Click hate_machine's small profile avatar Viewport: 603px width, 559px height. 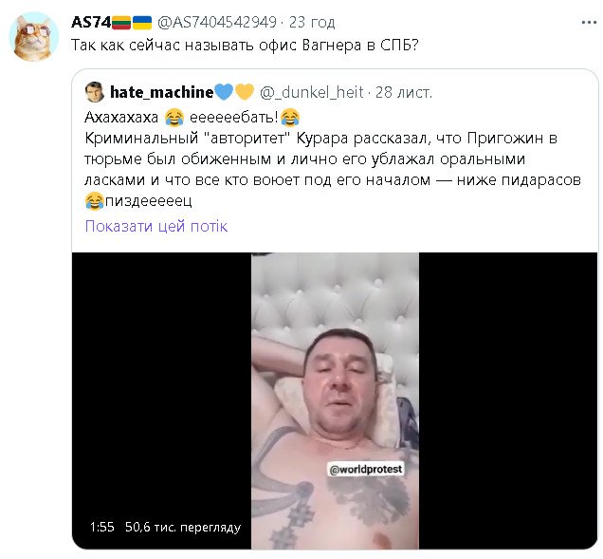pyautogui.click(x=95, y=92)
